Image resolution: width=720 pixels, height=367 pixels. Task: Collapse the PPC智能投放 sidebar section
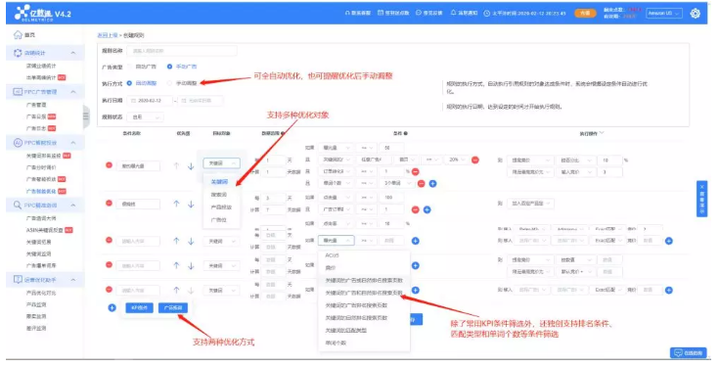(x=73, y=143)
